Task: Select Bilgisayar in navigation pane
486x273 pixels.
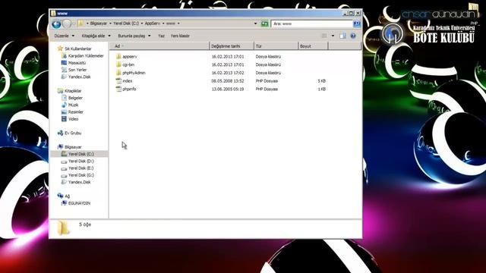Action: coord(73,147)
